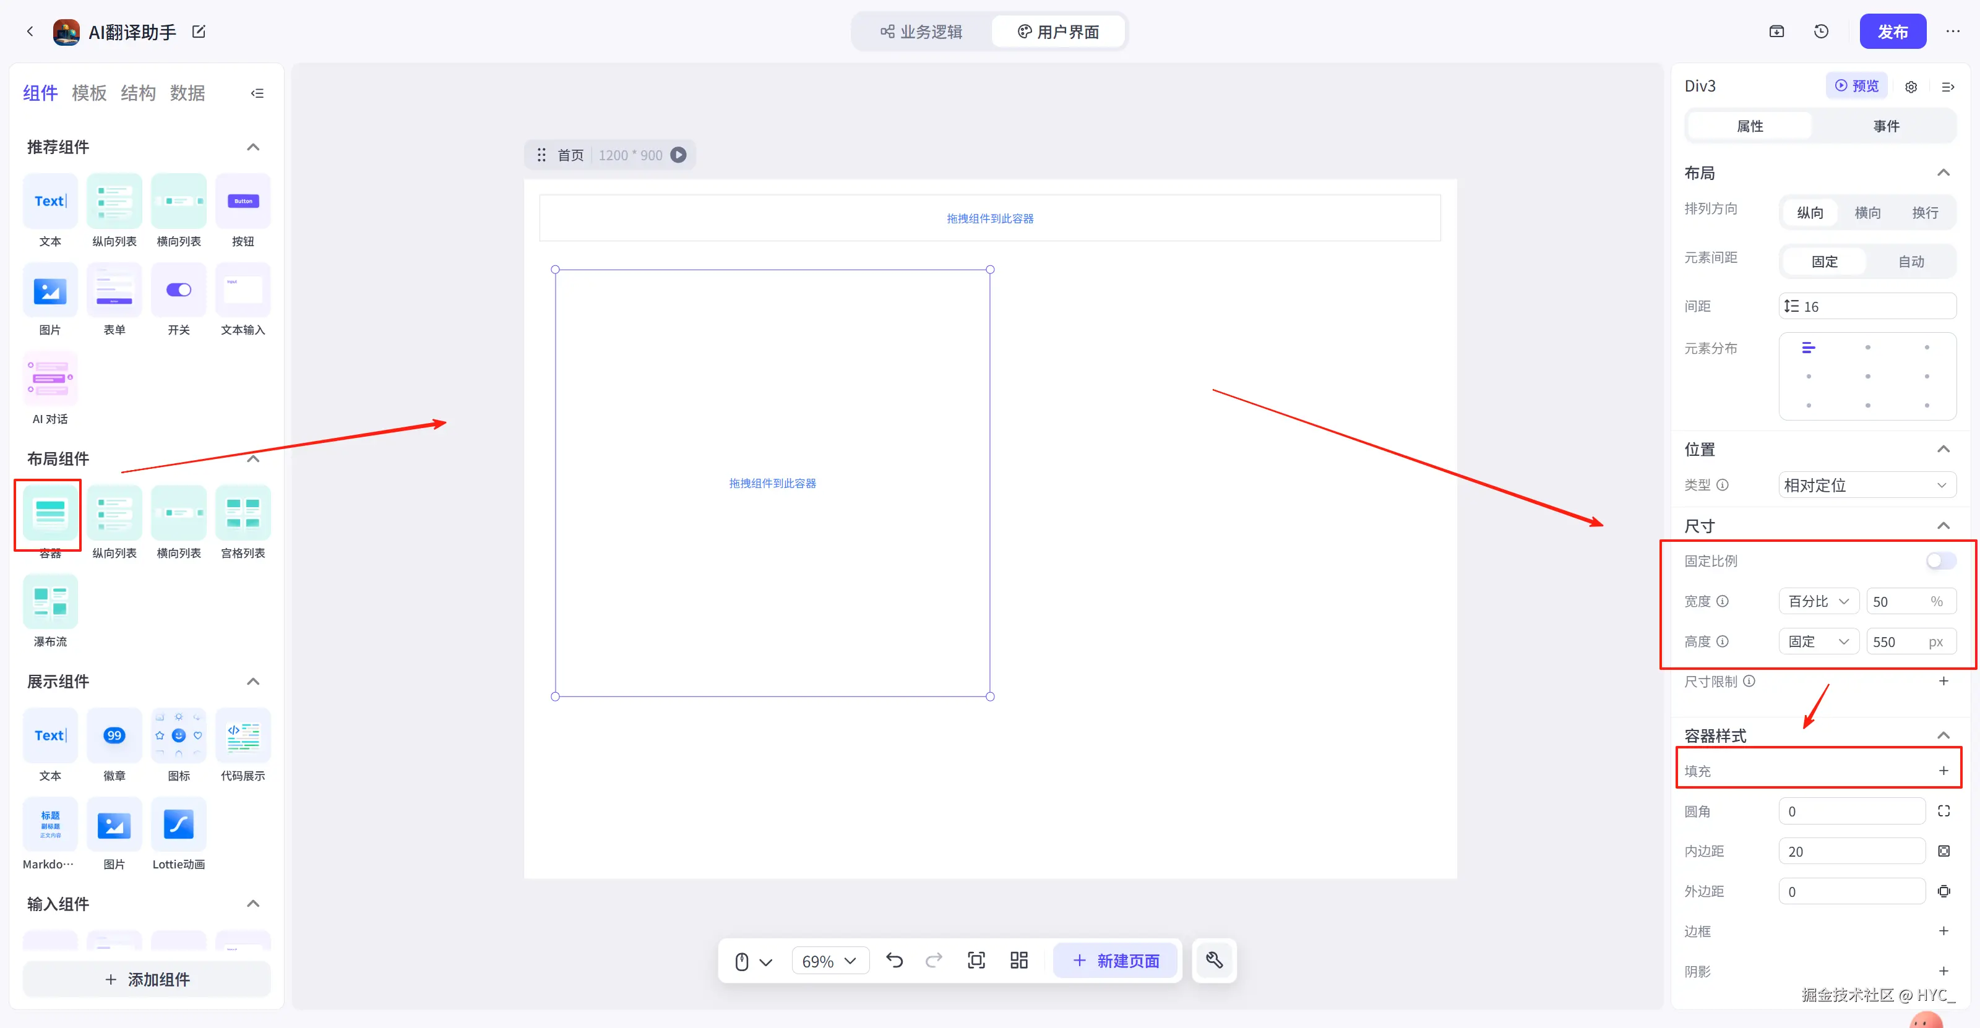Select the 容器 container layout component
Viewport: 1980px width, 1028px height.
(x=50, y=521)
